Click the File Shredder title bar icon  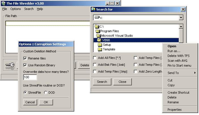click(x=4, y=3)
